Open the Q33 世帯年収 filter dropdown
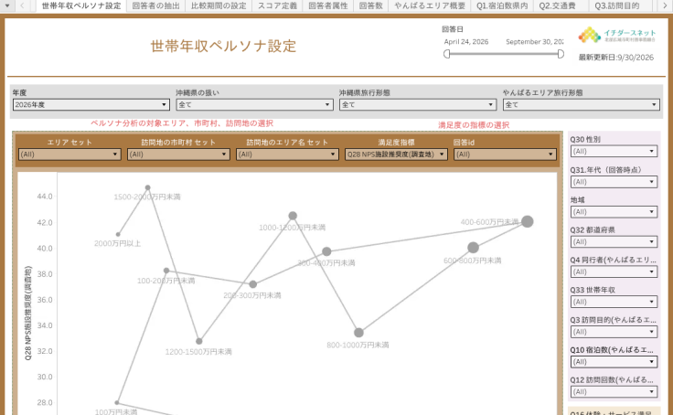673x415 pixels. (614, 303)
